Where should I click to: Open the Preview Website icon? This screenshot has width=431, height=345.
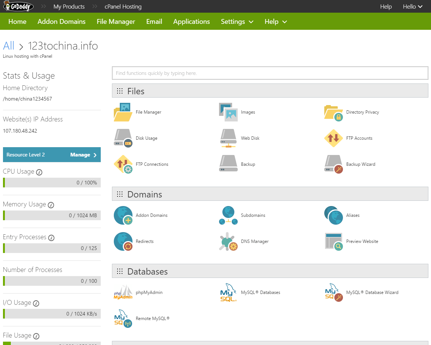334,241
